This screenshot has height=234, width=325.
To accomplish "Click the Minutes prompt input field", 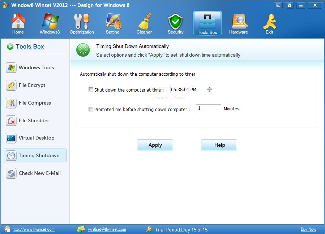I will [209, 109].
